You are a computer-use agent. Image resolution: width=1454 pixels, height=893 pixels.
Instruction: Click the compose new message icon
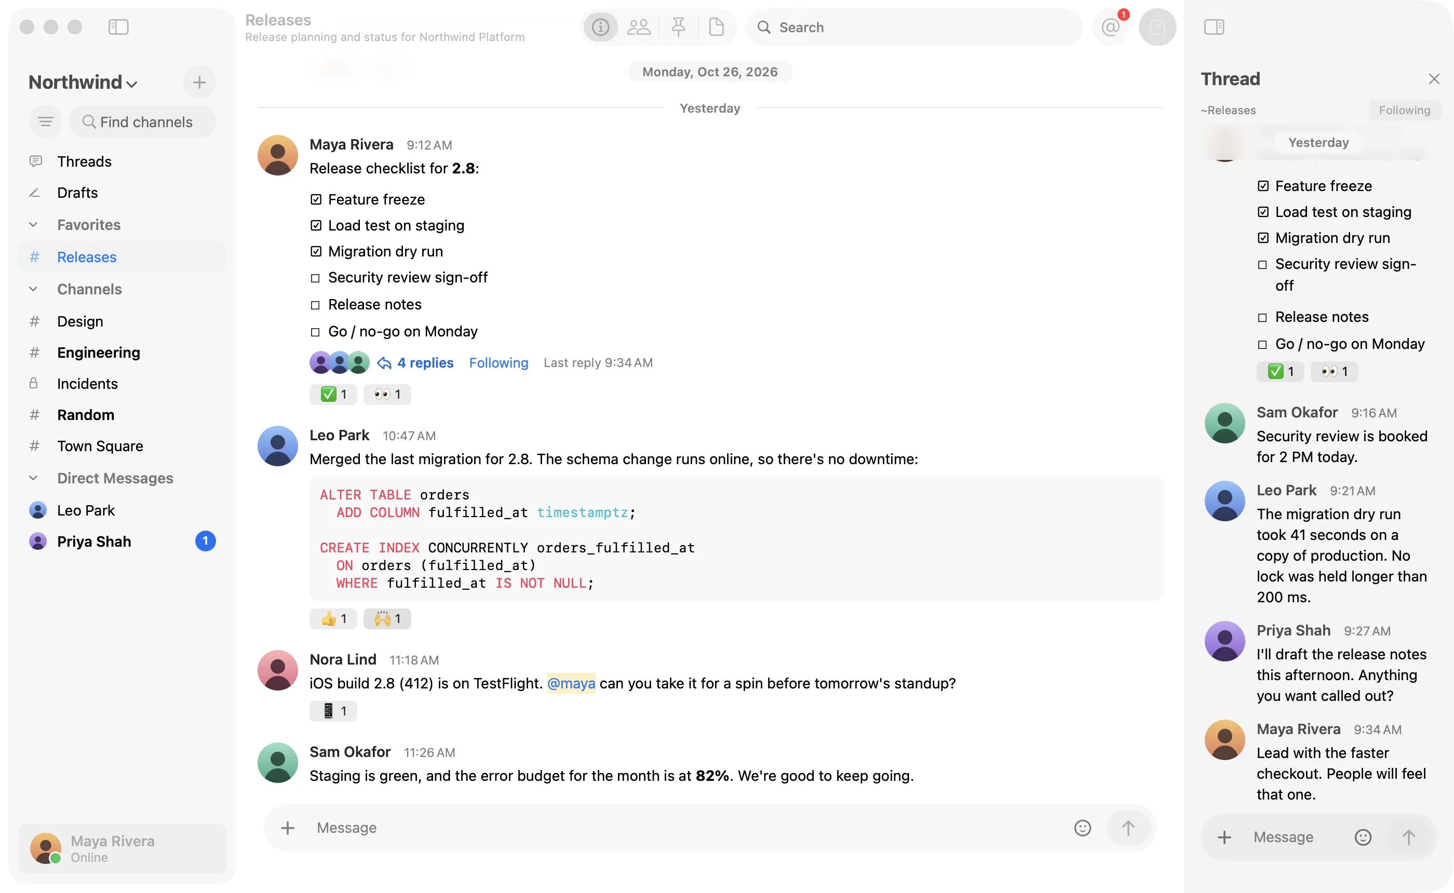pyautogui.click(x=1157, y=27)
